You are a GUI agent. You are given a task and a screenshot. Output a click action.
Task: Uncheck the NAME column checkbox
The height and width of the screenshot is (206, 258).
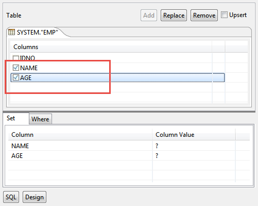click(16, 68)
